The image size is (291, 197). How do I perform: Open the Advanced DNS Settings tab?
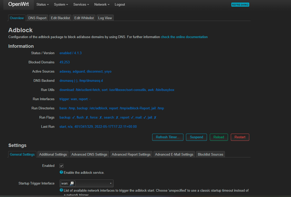(x=89, y=154)
